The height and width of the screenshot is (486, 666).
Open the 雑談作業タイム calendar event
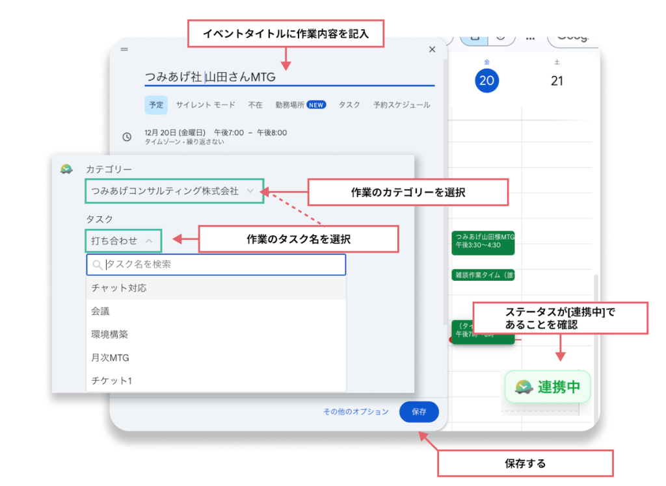click(483, 275)
